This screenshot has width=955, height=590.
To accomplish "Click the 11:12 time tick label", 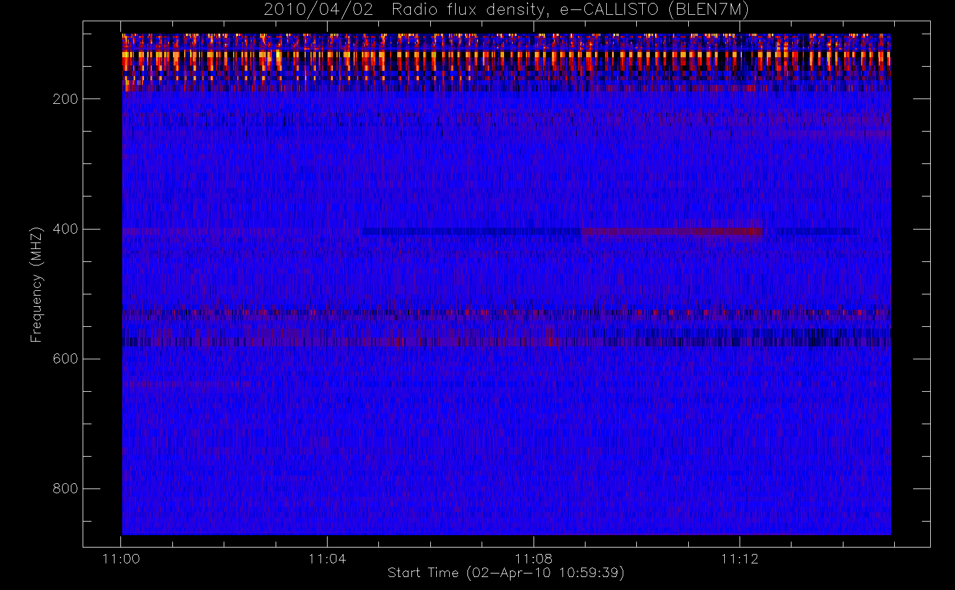I will coord(740,559).
